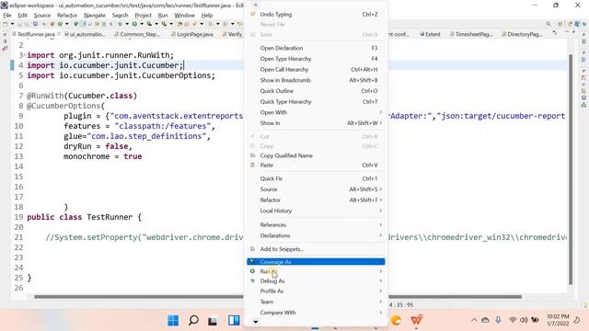589x331 pixels.
Task: Click the restore icon right of editor tabs
Action: point(573,32)
